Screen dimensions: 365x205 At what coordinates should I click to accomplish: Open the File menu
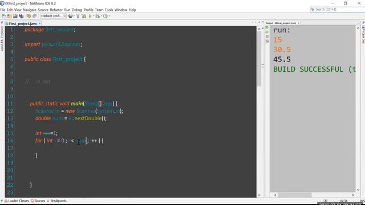(x=2, y=10)
